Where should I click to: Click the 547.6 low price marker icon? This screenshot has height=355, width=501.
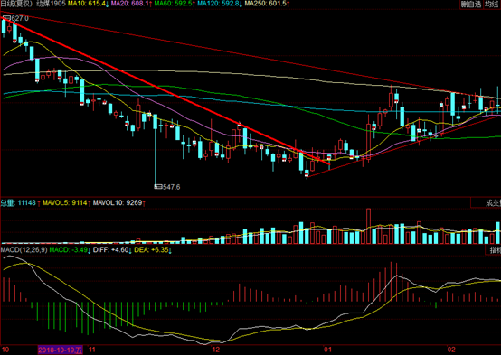(x=158, y=187)
